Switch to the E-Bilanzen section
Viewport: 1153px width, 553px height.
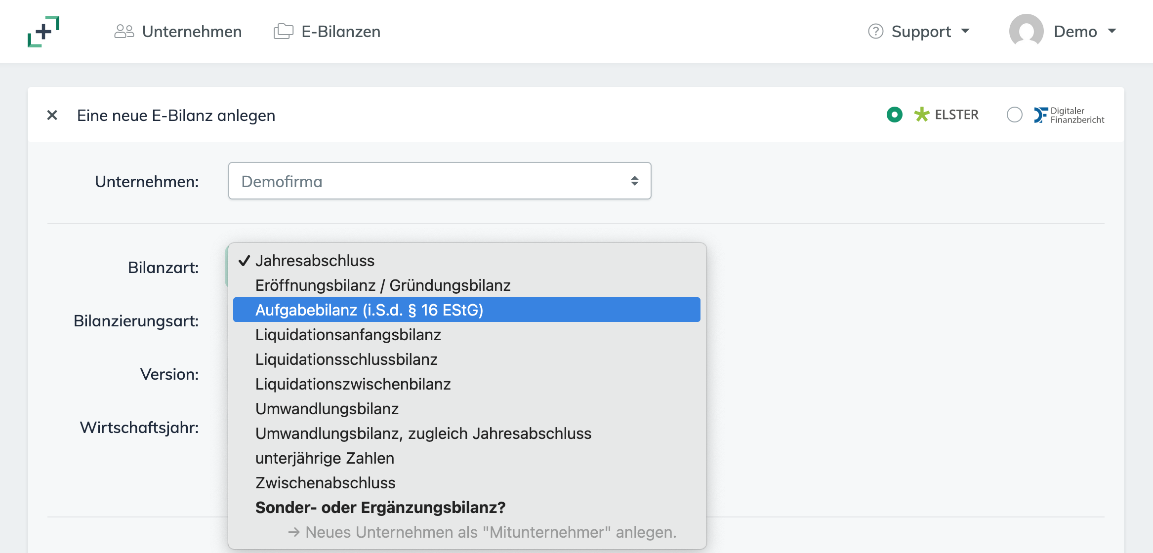click(x=340, y=31)
